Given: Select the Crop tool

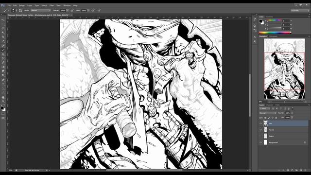Looking at the screenshot, I should pyautogui.click(x=3, y=37).
